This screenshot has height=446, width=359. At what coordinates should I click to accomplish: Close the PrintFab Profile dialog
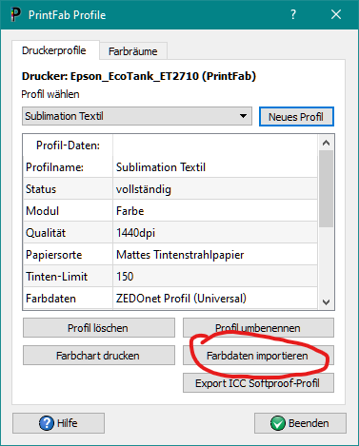[x=336, y=14]
